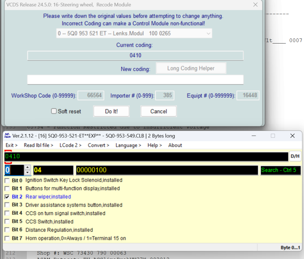Open the Help menu
304x259 pixels.
pos(155,145)
